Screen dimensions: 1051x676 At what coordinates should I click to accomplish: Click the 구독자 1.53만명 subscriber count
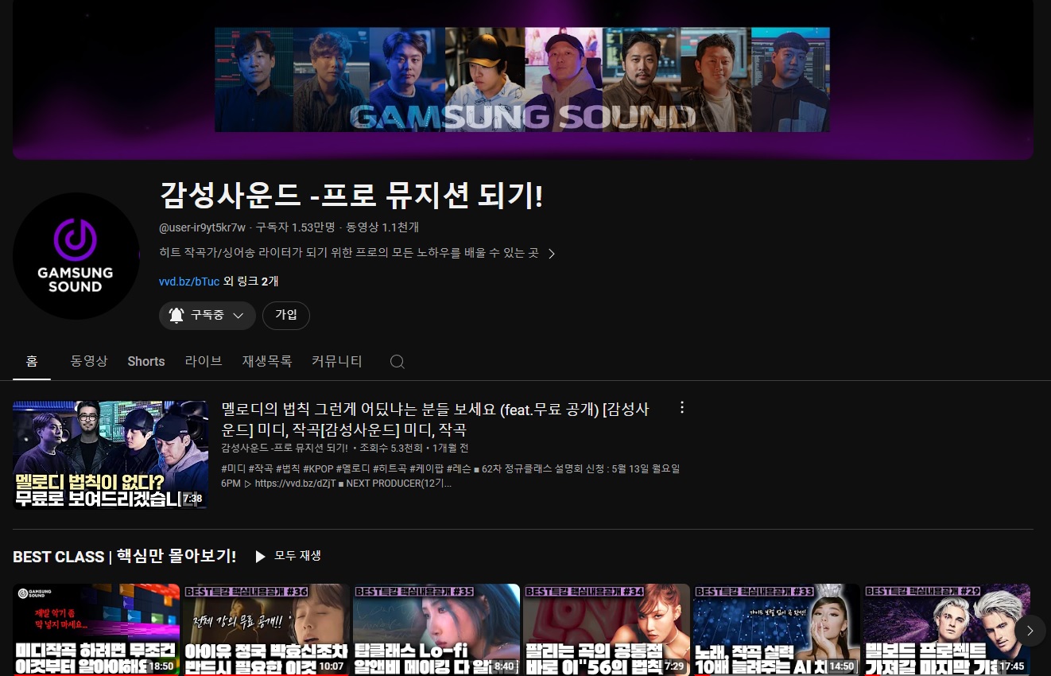pos(295,227)
